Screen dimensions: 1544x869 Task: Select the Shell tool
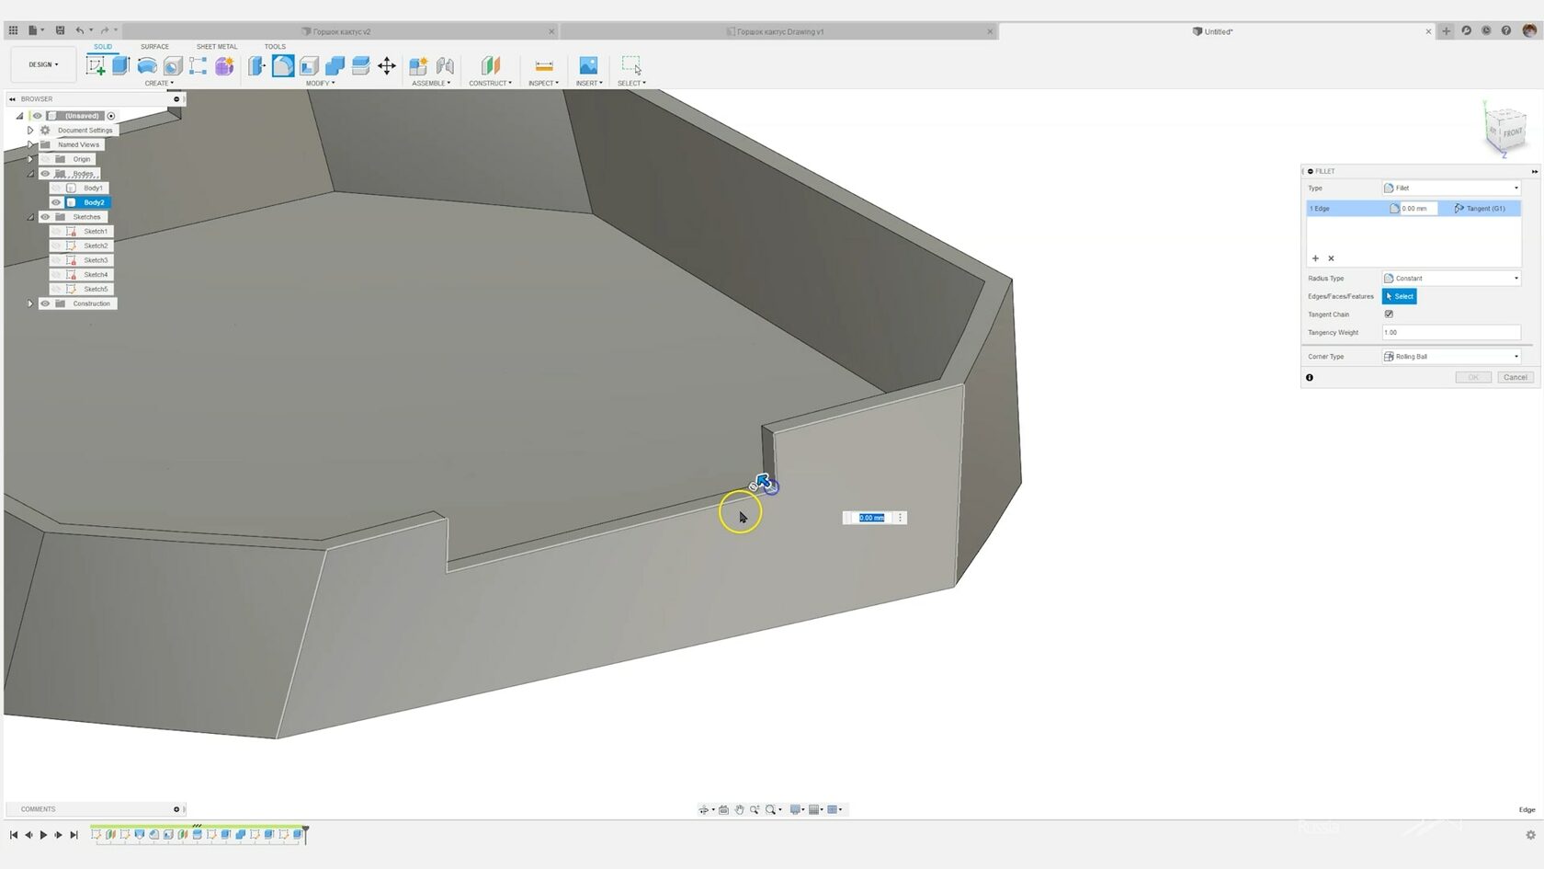(309, 65)
